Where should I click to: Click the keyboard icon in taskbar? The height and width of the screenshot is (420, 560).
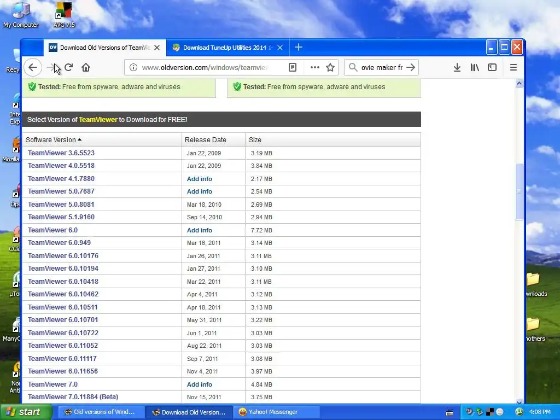pos(450,413)
